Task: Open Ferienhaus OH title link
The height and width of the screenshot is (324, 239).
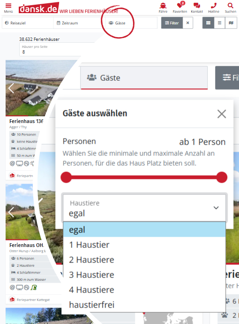Action: point(27,245)
